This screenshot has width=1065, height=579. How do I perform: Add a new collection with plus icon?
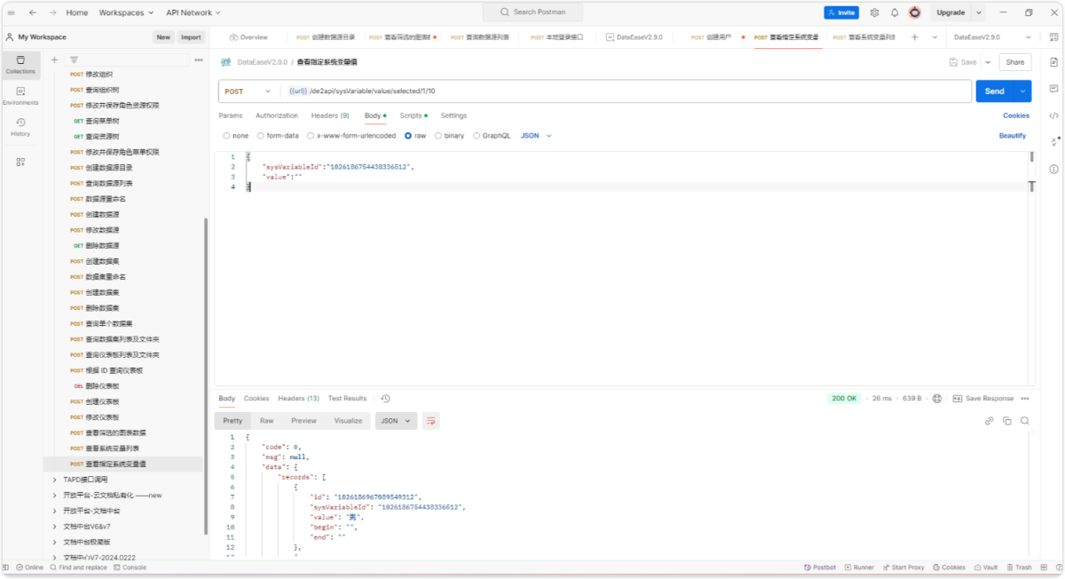(x=54, y=59)
